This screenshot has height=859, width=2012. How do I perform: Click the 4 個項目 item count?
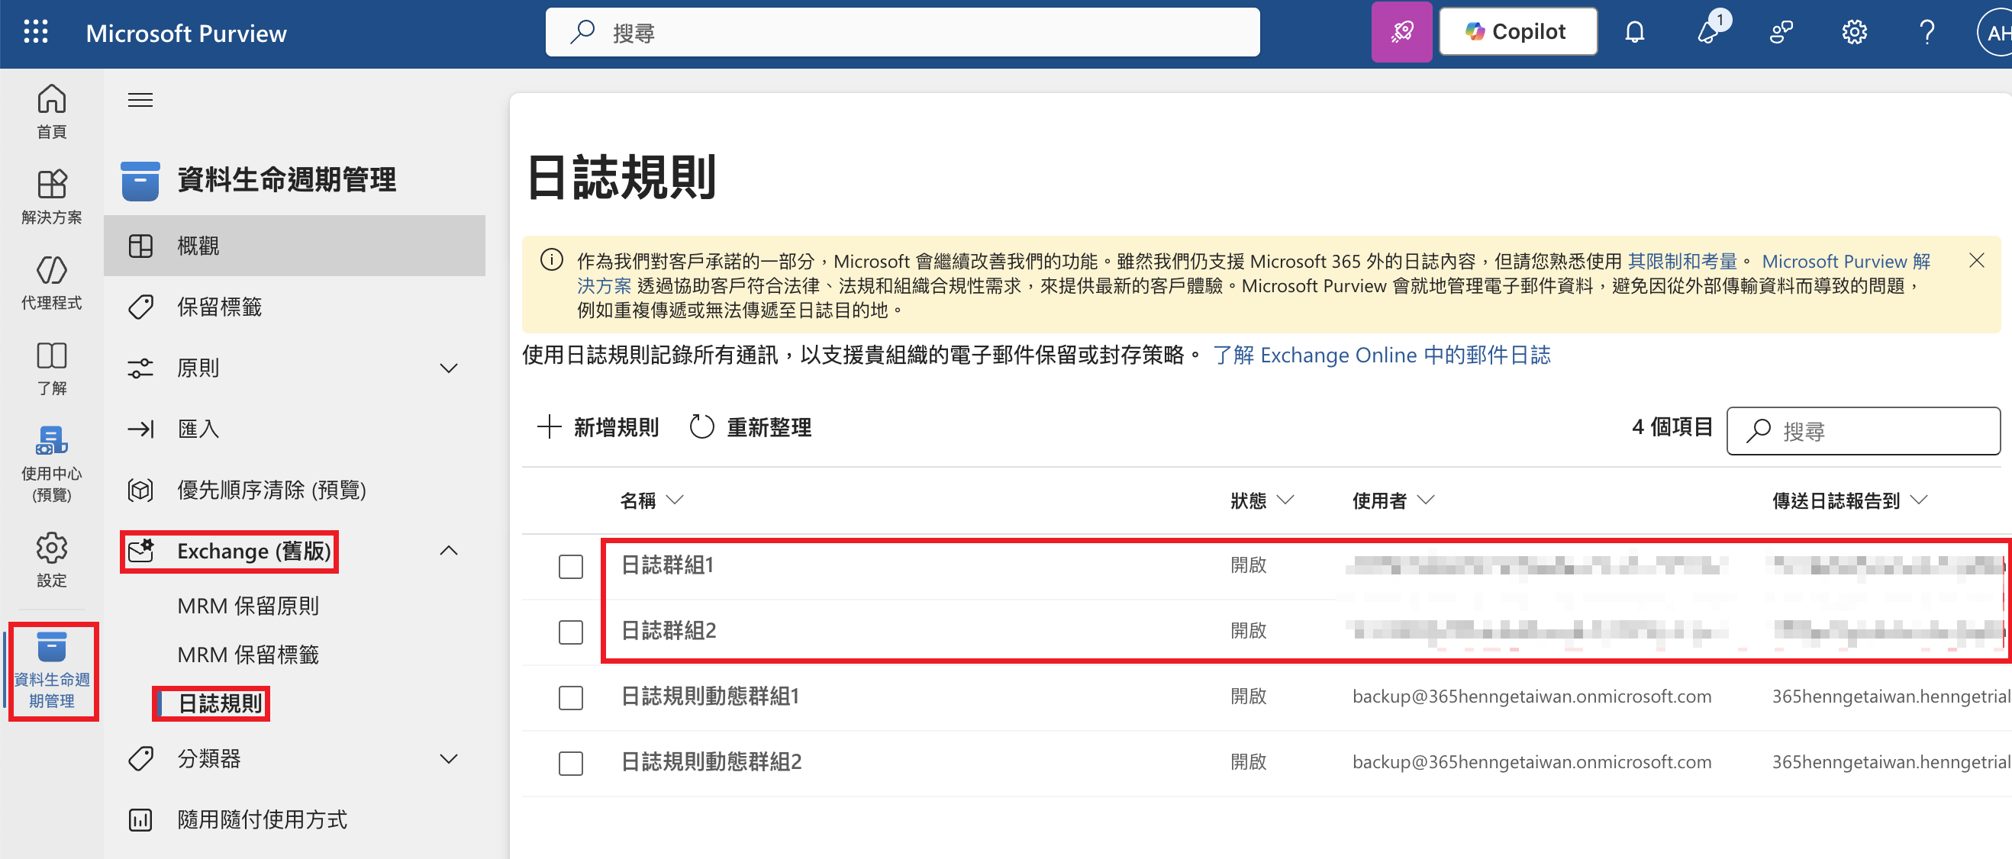click(x=1672, y=426)
